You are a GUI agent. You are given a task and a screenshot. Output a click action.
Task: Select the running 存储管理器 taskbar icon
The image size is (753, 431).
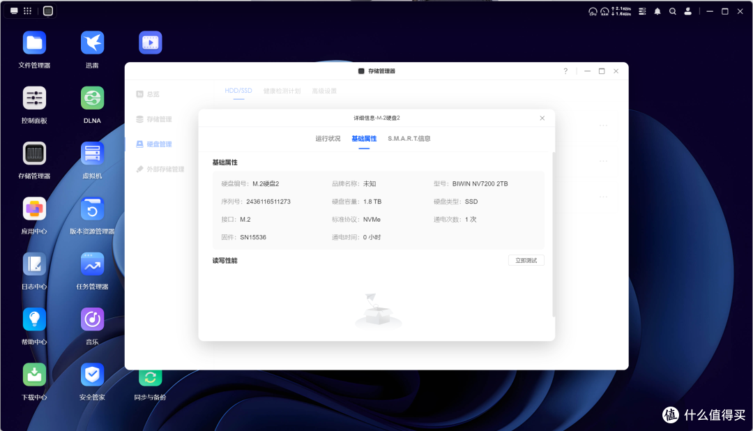point(48,10)
